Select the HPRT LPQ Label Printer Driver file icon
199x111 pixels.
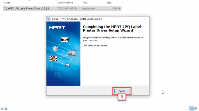click(x=5, y=9)
